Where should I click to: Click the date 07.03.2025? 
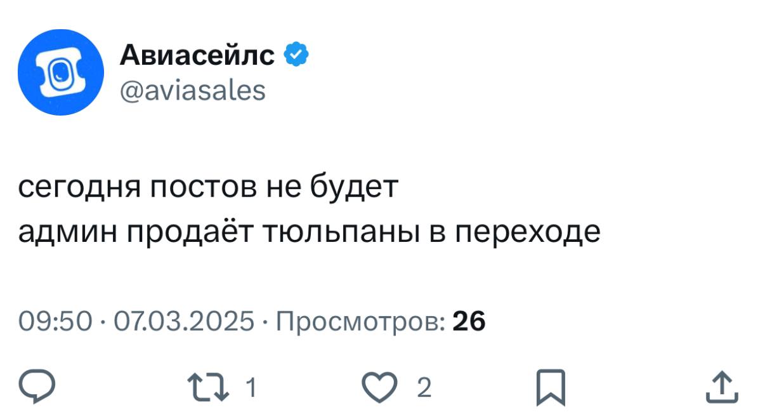[184, 322]
